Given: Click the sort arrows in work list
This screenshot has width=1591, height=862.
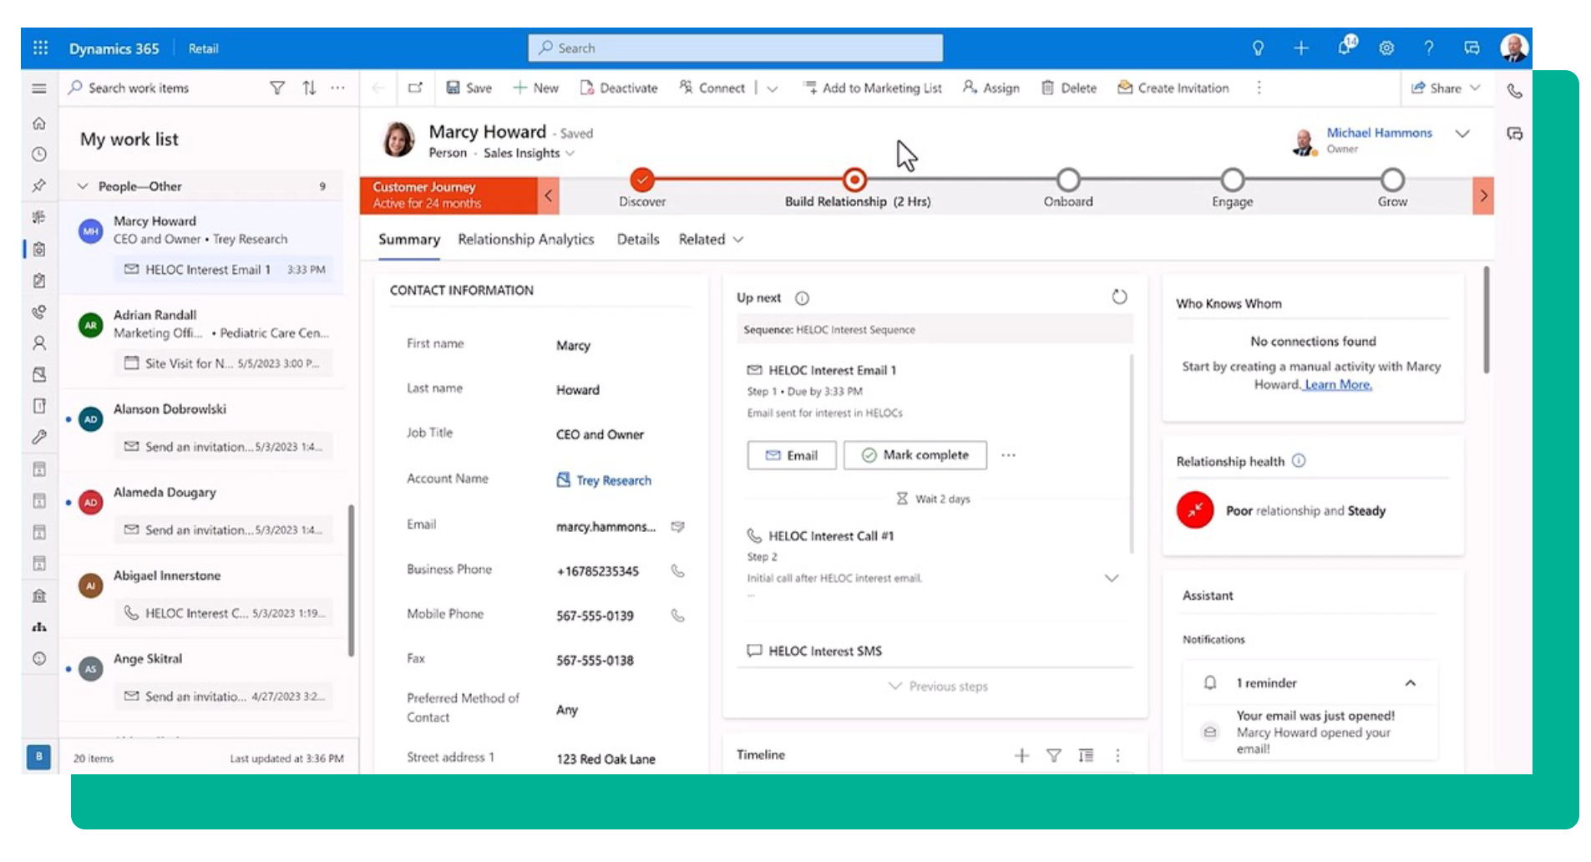Looking at the screenshot, I should click(309, 88).
